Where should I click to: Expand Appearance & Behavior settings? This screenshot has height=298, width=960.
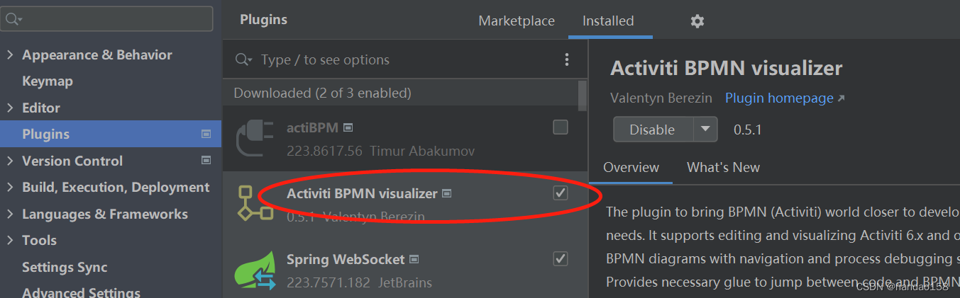click(x=10, y=55)
